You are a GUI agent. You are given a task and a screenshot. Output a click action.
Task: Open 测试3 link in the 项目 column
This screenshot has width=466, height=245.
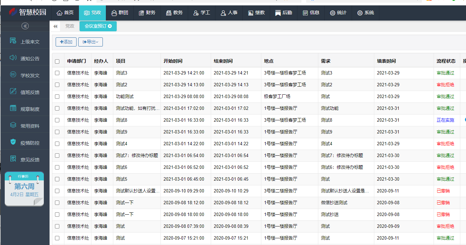[121, 73]
